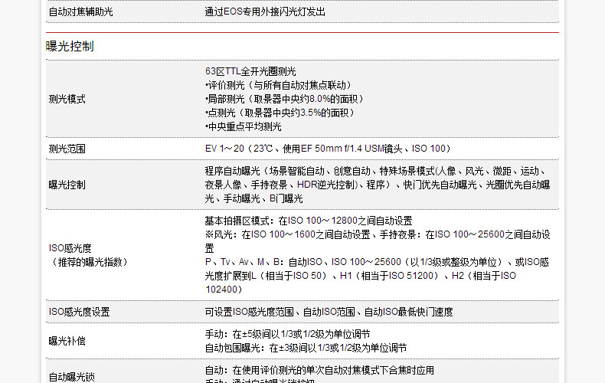The image size is (605, 383).
Task: Click the ISO感光度 (推荐的曝光指数) row label
Action: (x=88, y=255)
